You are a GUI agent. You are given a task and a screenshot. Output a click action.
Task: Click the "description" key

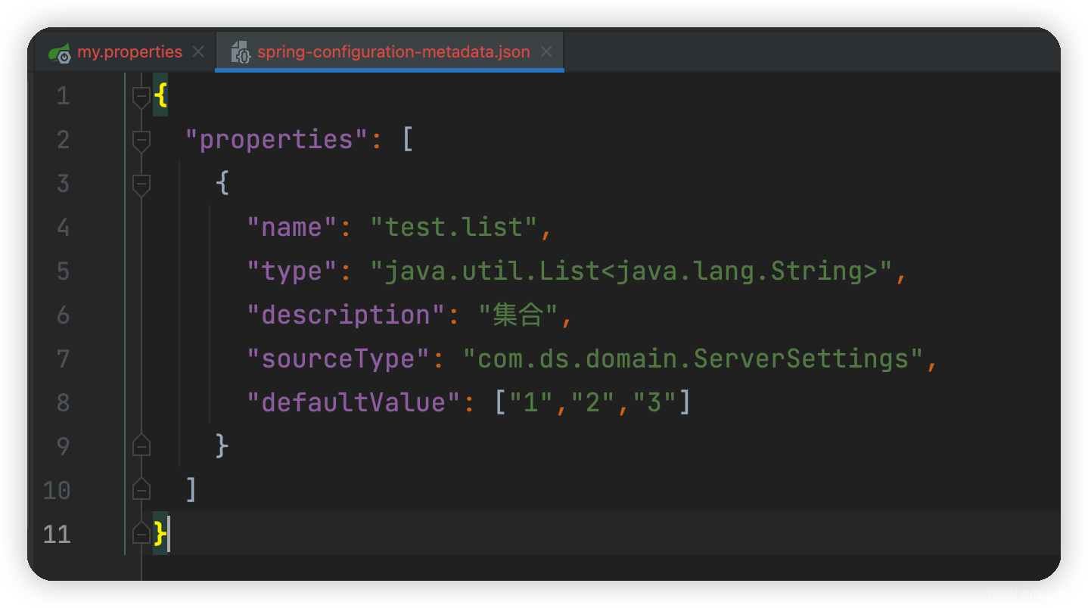click(x=347, y=315)
